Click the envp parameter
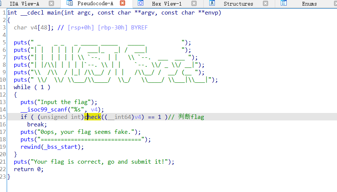The height and width of the screenshot is (192, 337). (x=212, y=13)
